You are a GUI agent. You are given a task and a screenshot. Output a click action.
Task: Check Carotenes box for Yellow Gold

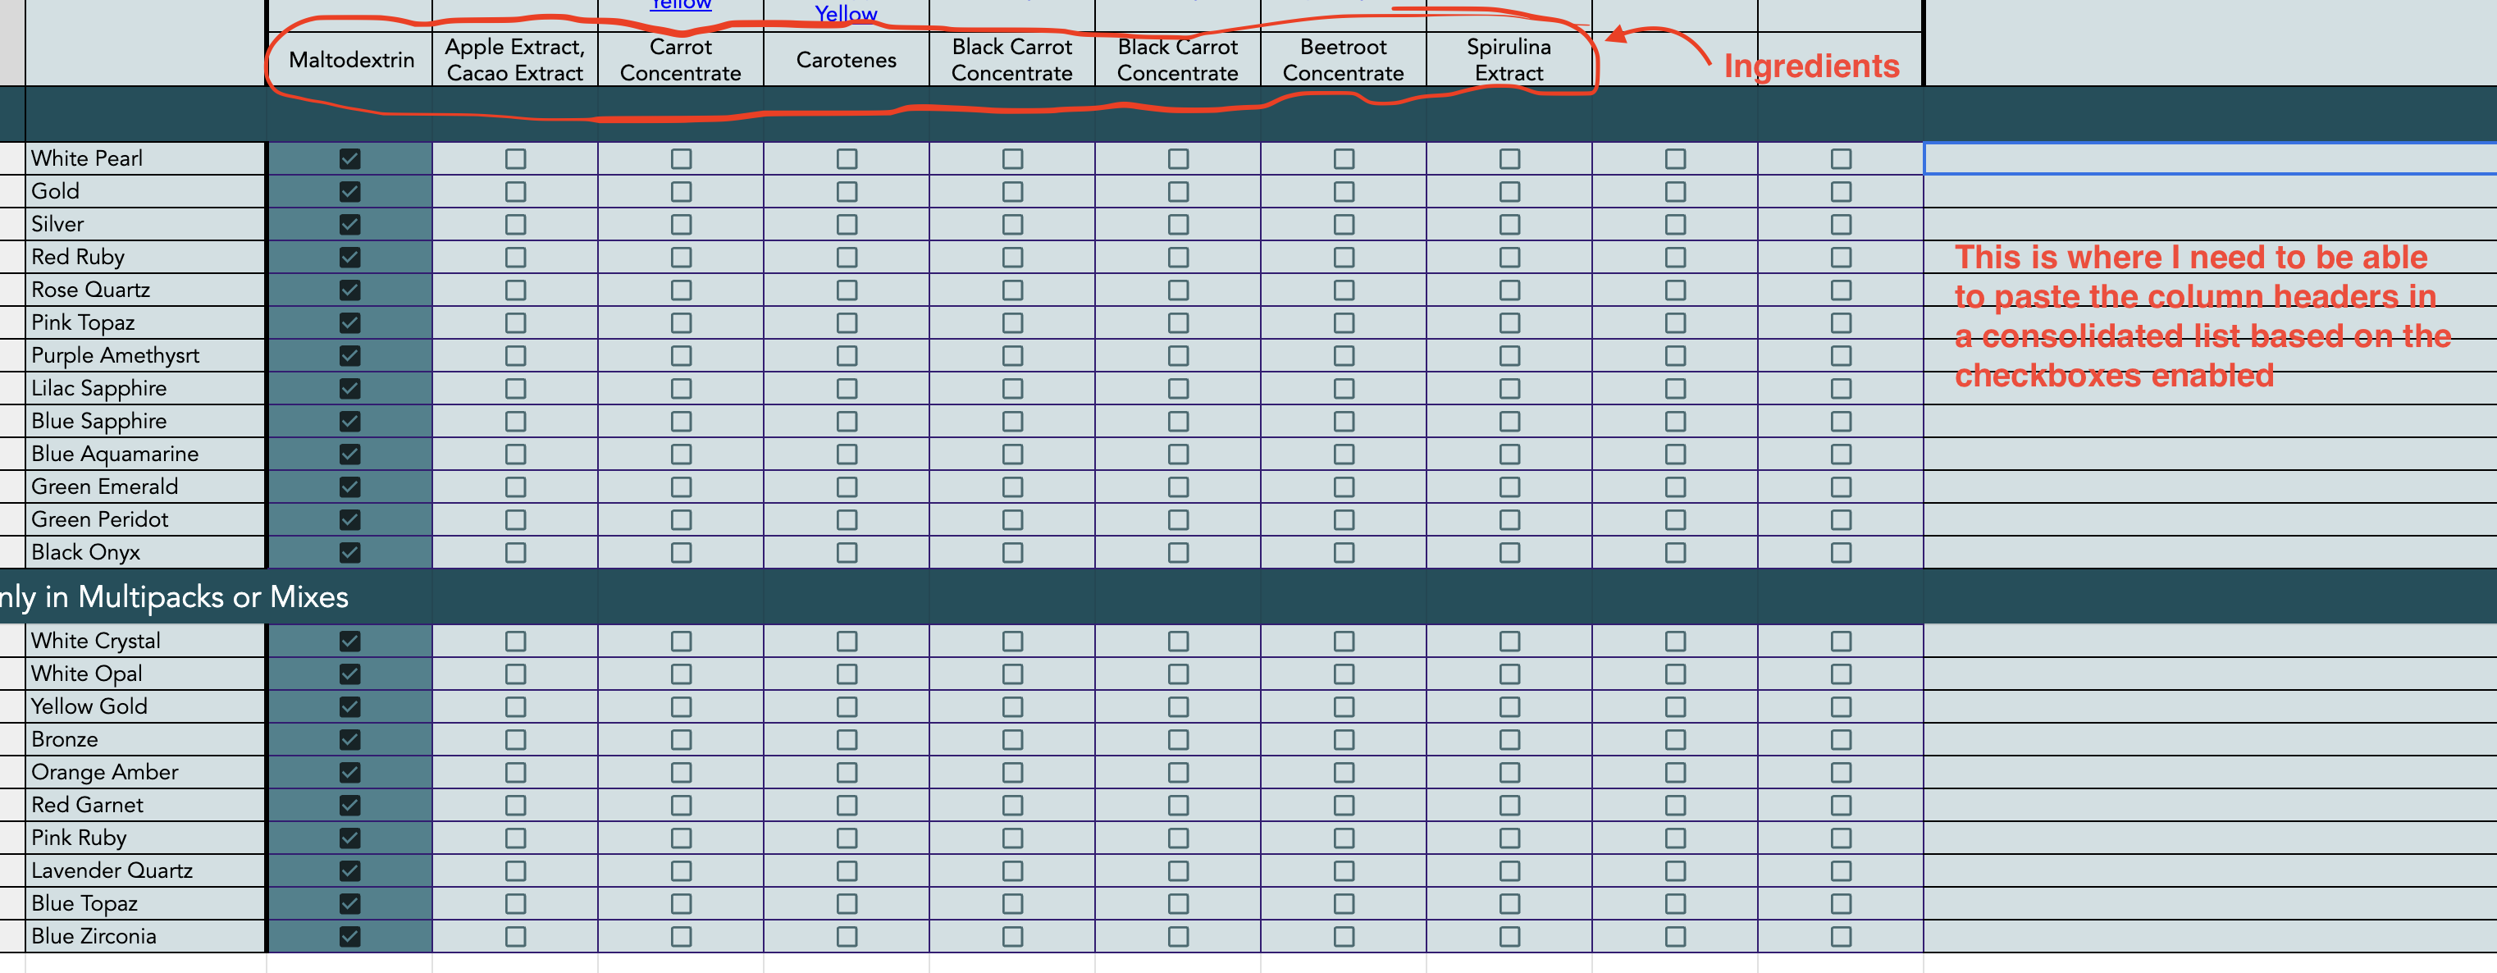coord(847,706)
